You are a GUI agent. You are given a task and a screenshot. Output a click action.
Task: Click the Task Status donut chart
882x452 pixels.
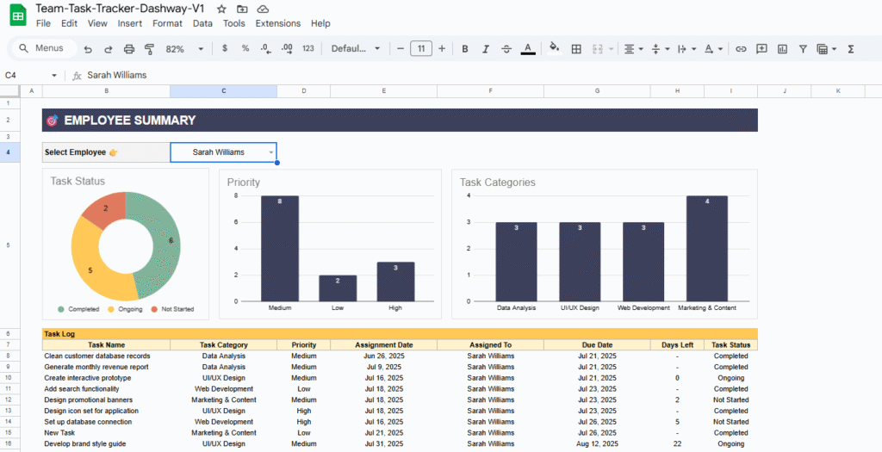tap(126, 245)
